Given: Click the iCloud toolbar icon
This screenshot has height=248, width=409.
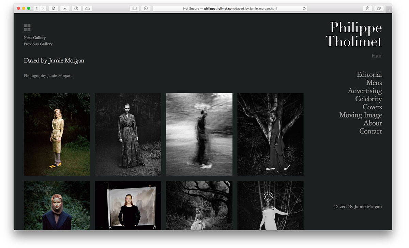Looking at the screenshot, I should (88, 8).
